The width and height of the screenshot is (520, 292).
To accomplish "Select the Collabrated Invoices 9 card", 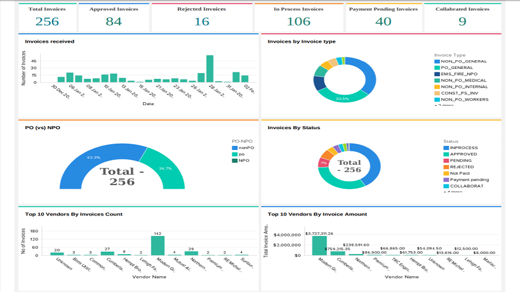I will (x=463, y=18).
